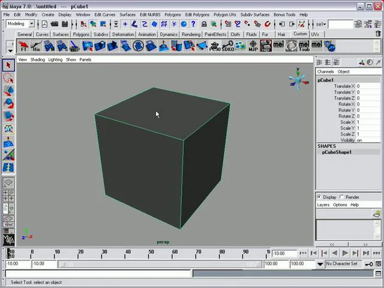384x288 pixels.
Task: Click the Translate X value field
Action: [x=368, y=86]
